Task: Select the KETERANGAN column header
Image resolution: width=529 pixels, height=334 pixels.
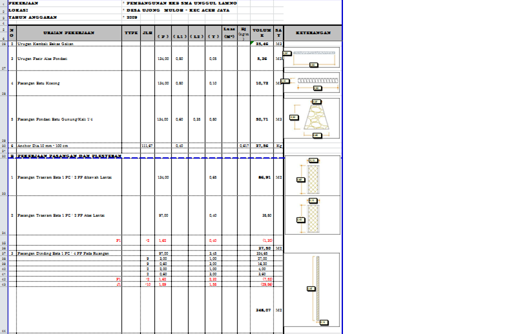Action: coord(313,33)
